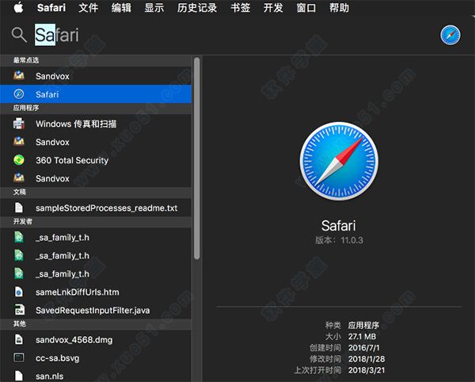Click the modified date 2018/1/28

coord(367,359)
